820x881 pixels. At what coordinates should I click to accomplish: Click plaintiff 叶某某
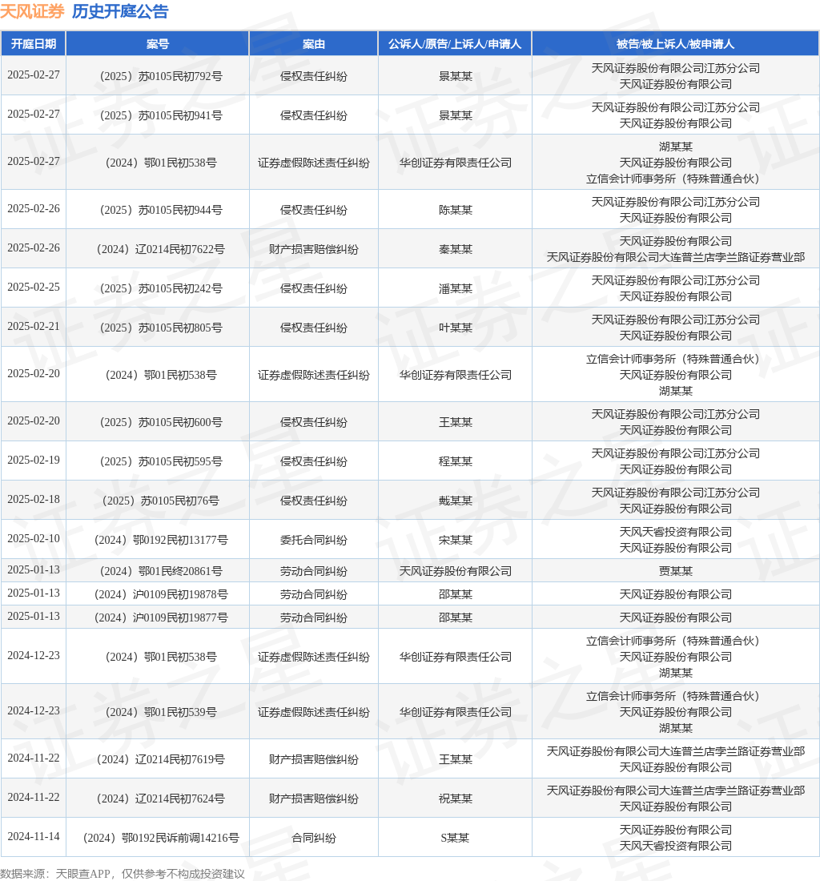pos(455,328)
